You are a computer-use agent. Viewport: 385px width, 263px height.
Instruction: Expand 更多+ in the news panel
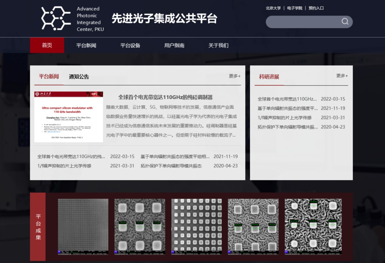[x=235, y=76]
